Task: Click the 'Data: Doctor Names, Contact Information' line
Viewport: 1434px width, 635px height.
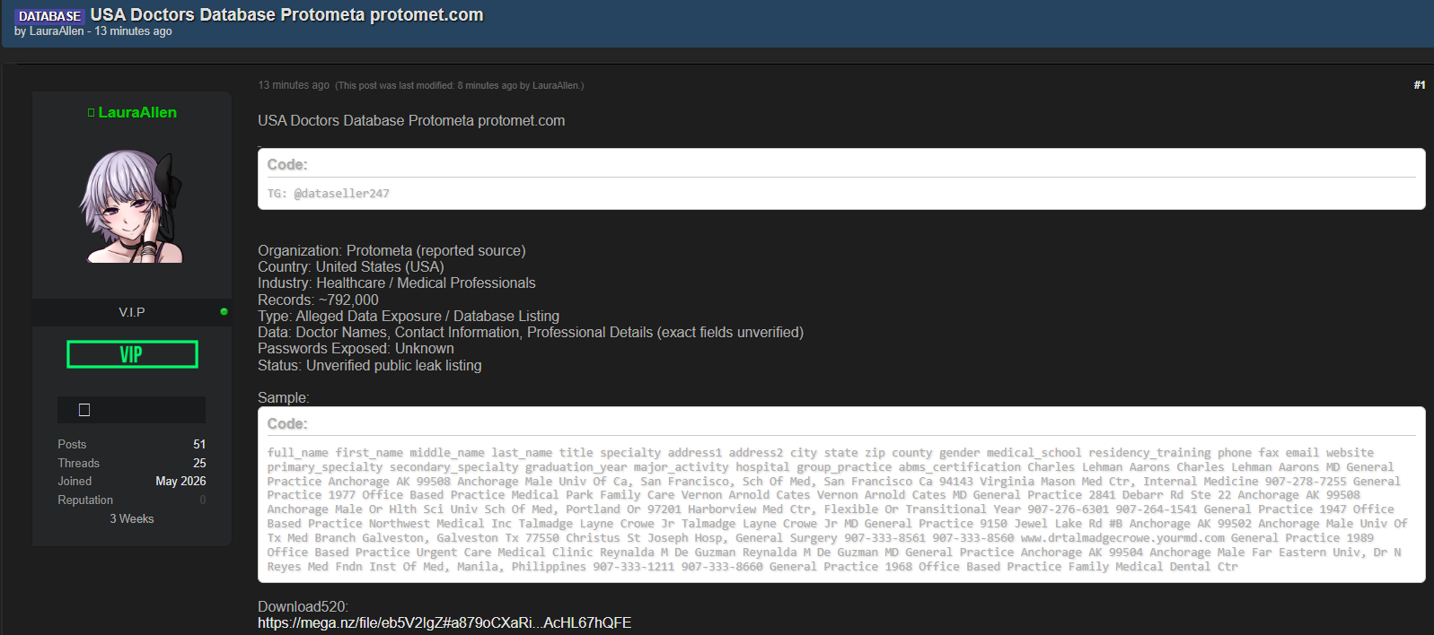Action: (x=531, y=332)
